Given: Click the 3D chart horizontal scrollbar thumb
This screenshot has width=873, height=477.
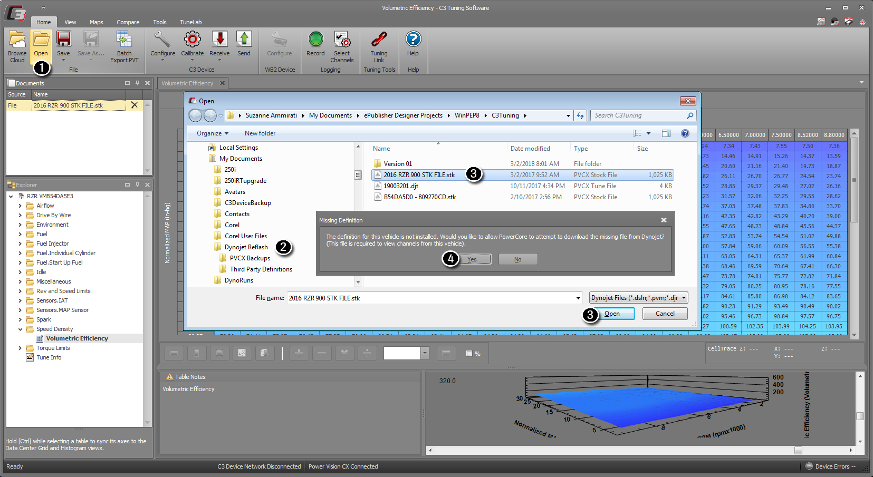Looking at the screenshot, I should 798,450.
